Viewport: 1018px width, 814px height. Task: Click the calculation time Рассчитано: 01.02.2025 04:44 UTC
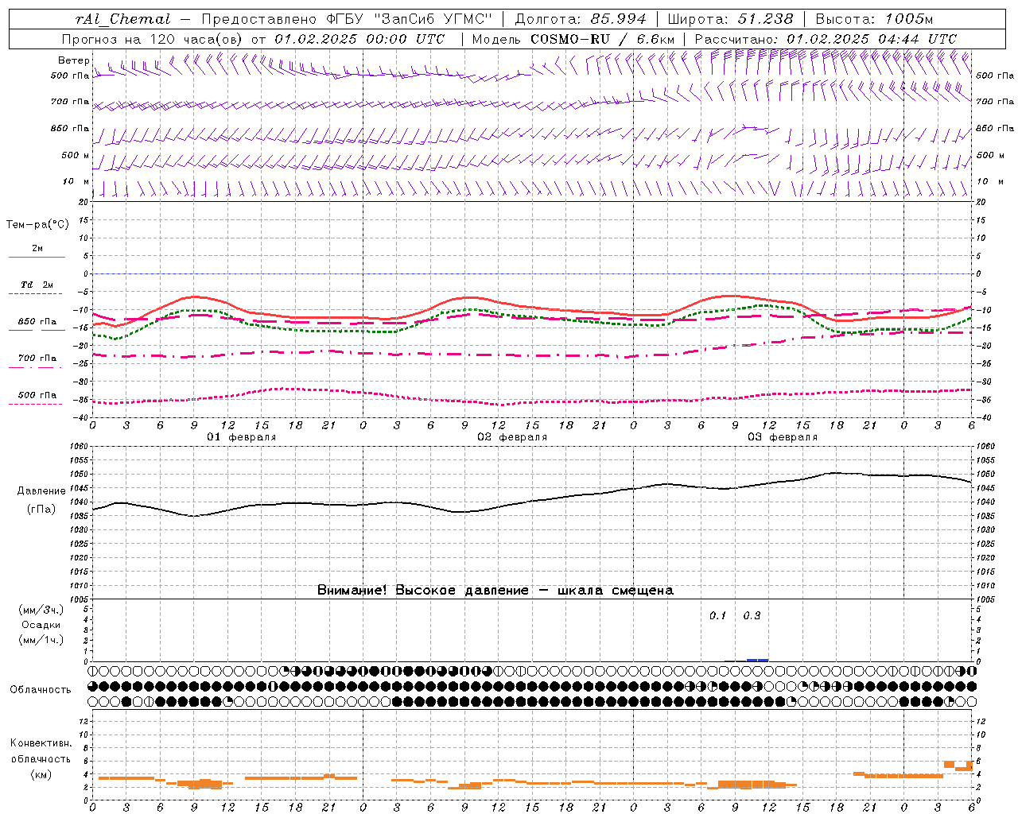(x=826, y=39)
